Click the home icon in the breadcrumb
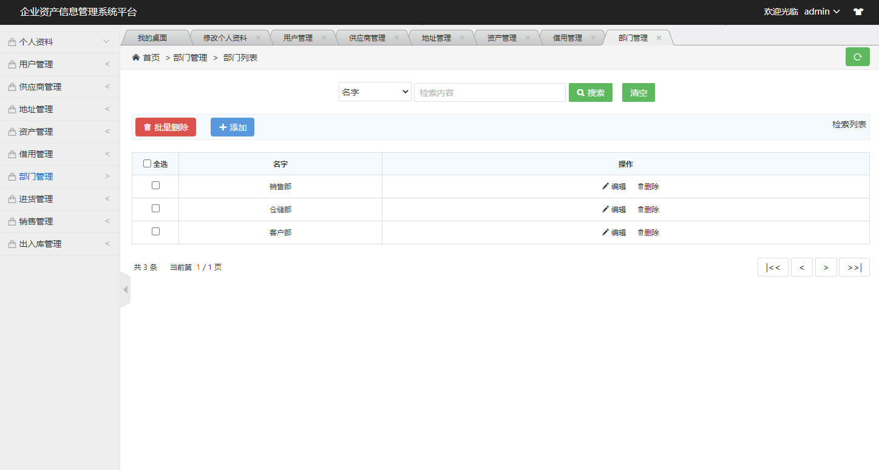Screen dimensions: 879x470 pos(136,57)
